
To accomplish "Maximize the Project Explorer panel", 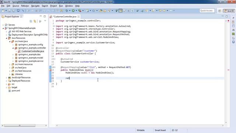I will click(x=45, y=16).
